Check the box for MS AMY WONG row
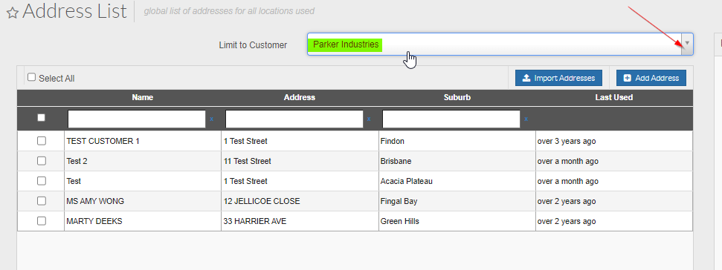Viewport: 722px width, 270px height. tap(42, 201)
